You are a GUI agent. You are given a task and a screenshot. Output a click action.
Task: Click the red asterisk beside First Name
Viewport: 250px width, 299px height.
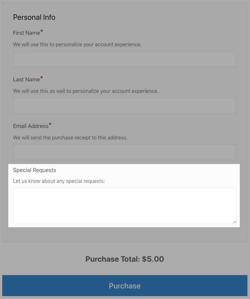tap(42, 31)
